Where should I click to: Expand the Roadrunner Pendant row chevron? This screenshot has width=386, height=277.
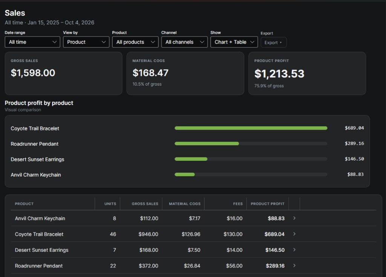pos(294,265)
